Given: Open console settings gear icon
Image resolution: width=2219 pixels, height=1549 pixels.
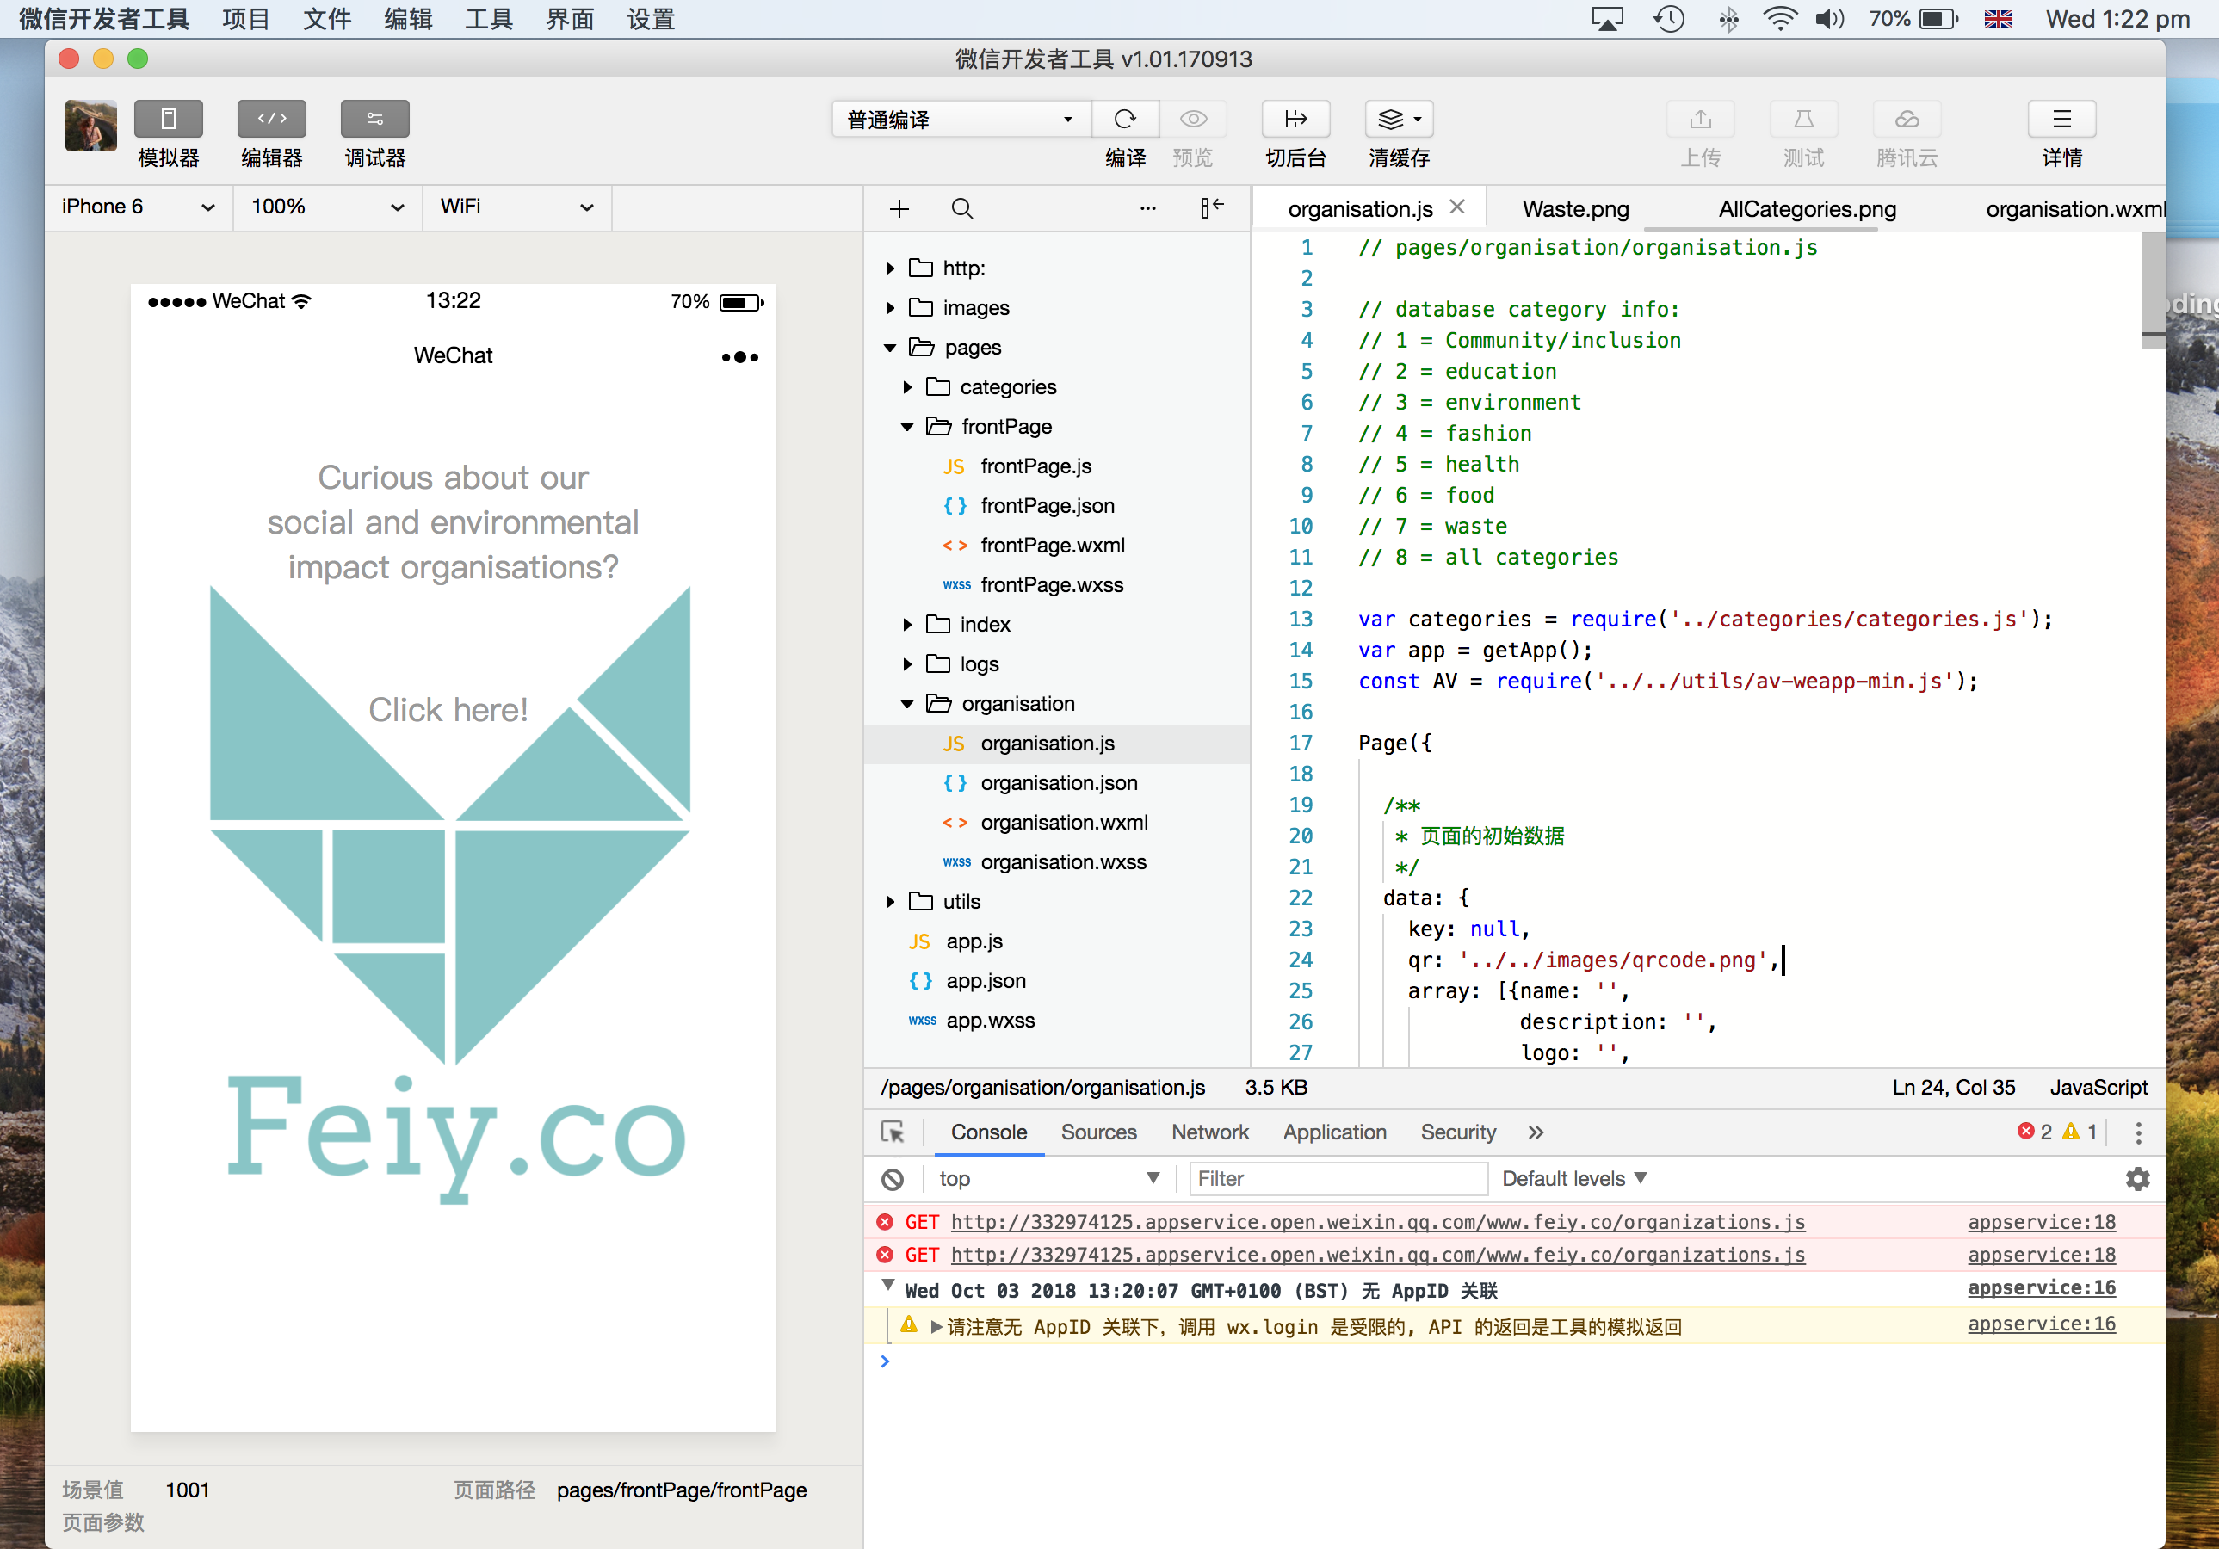Looking at the screenshot, I should tap(2137, 1178).
